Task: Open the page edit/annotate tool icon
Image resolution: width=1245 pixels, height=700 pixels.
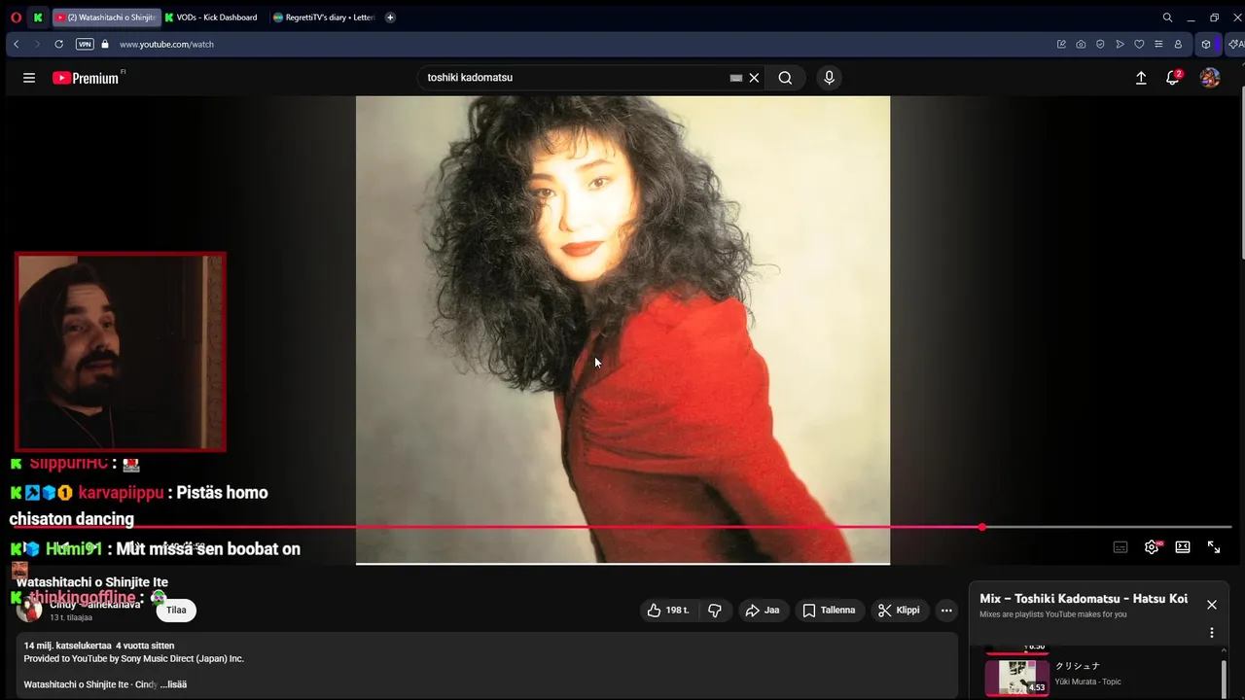Action: point(1061,44)
